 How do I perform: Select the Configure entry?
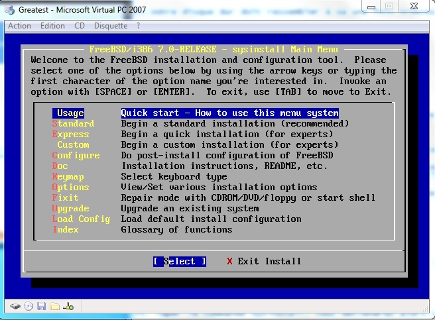coord(76,155)
